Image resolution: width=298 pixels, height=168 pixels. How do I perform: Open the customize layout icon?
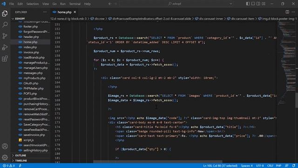point(264,4)
